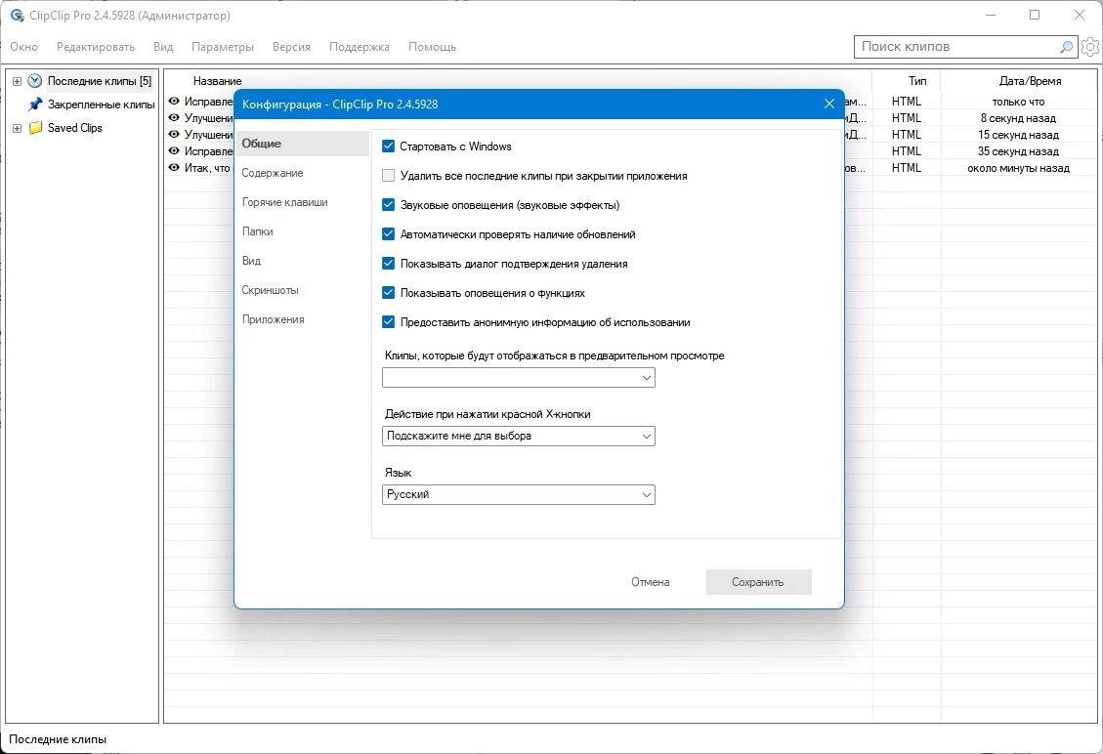
Task: Uncheck Стартовать с Windows
Action: [x=388, y=147]
